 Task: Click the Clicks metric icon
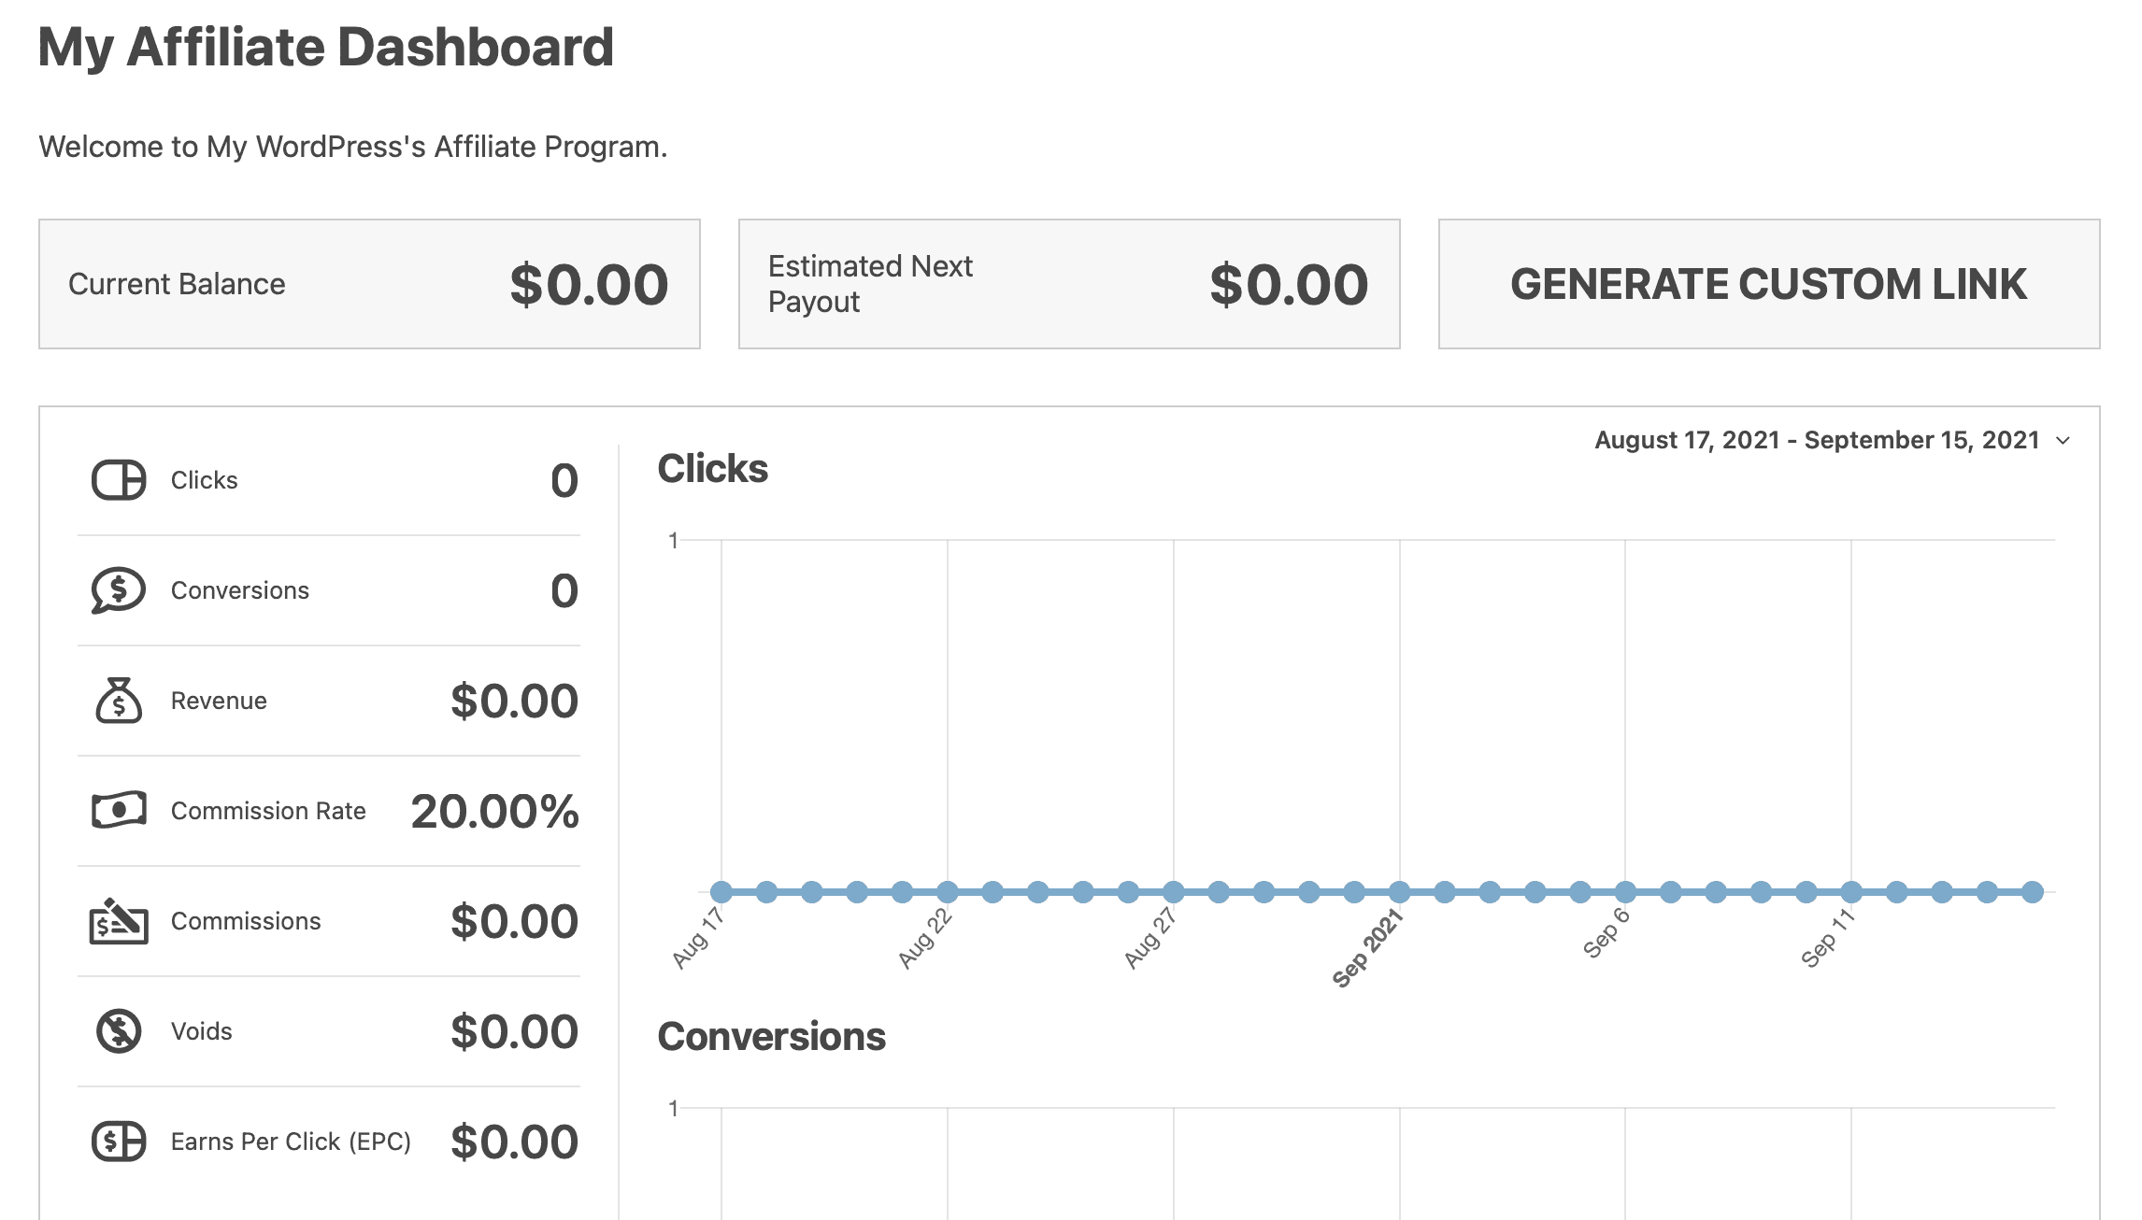coord(116,477)
